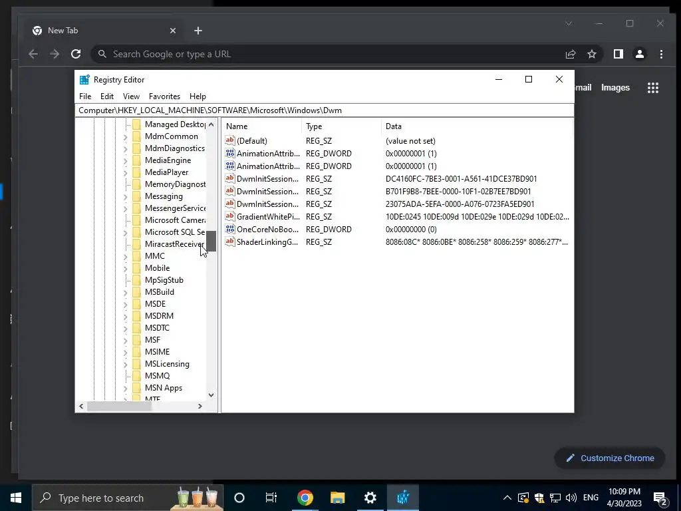Expand the Messaging tree node

pos(125,197)
